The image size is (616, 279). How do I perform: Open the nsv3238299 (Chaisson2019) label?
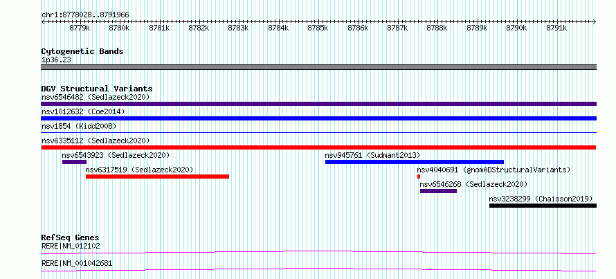pyautogui.click(x=541, y=199)
